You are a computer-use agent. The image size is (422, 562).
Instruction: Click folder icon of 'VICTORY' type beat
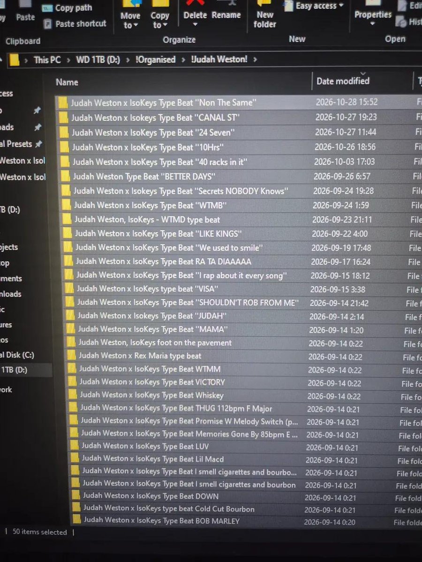coord(72,382)
